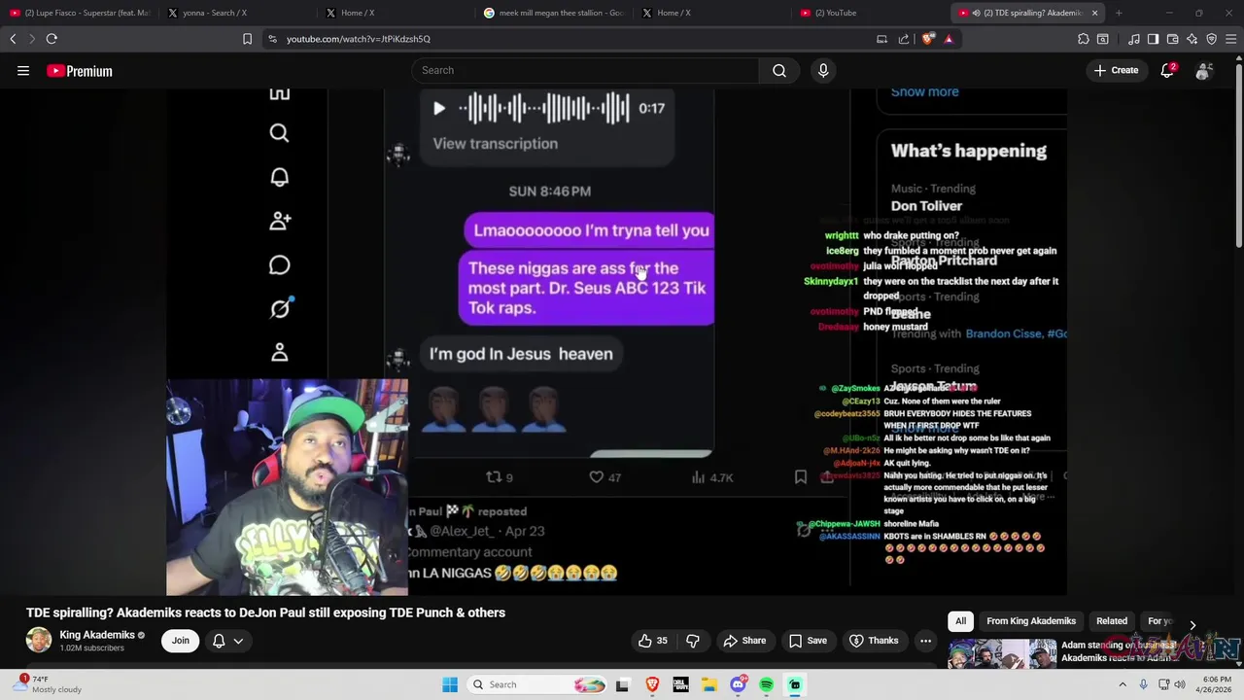Go back in the browser
Viewport: 1244px width, 700px height.
click(x=13, y=39)
